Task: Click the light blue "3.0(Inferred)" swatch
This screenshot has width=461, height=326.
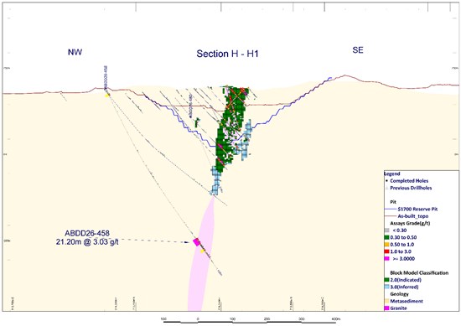Action: (x=387, y=287)
